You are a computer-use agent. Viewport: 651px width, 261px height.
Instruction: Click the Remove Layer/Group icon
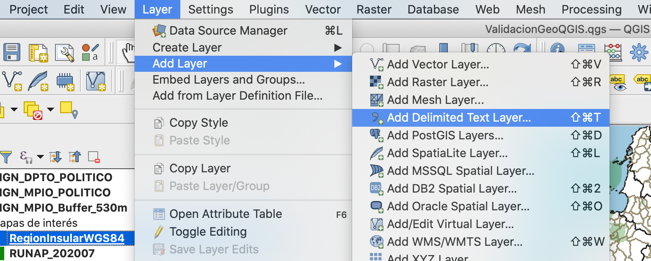[x=94, y=157]
